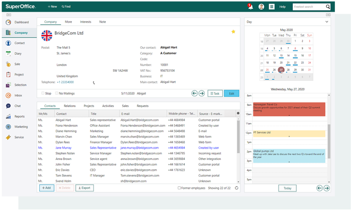Open the blue Global pumps Ltd appointment
The width and height of the screenshot is (354, 213).
click(289, 156)
